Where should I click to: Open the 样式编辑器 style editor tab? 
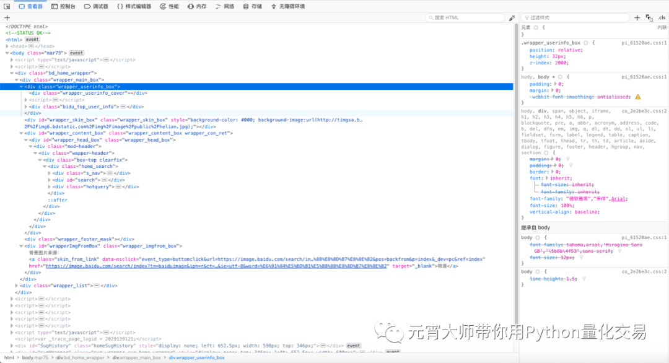point(134,6)
